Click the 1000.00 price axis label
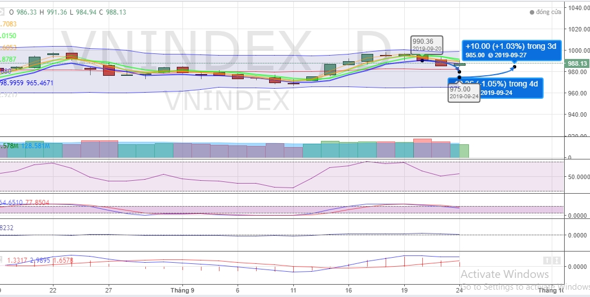This screenshot has width=590, height=297. [579, 51]
